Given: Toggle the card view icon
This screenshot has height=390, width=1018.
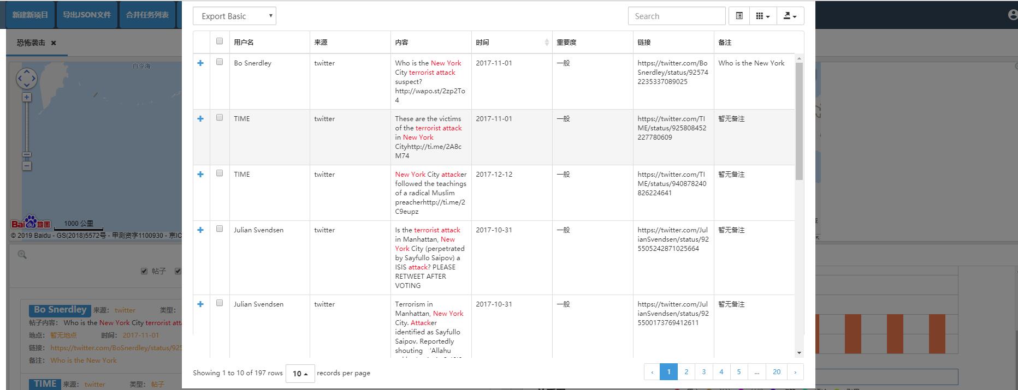Looking at the screenshot, I should coord(739,16).
